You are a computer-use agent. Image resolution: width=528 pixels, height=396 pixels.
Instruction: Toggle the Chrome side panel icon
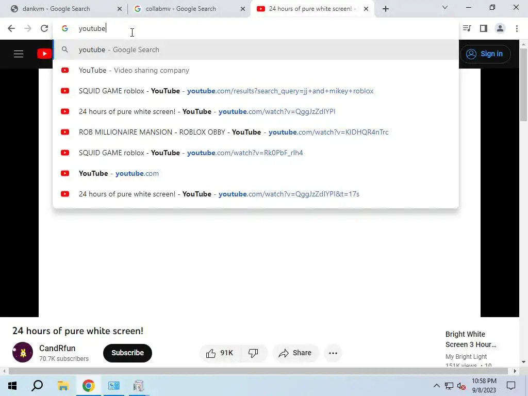(x=484, y=28)
